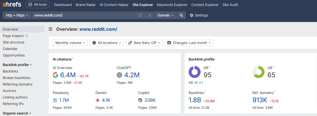Screen dimensions: 317x116
Task: Collapse the Organic search section
Action: click(17, 113)
